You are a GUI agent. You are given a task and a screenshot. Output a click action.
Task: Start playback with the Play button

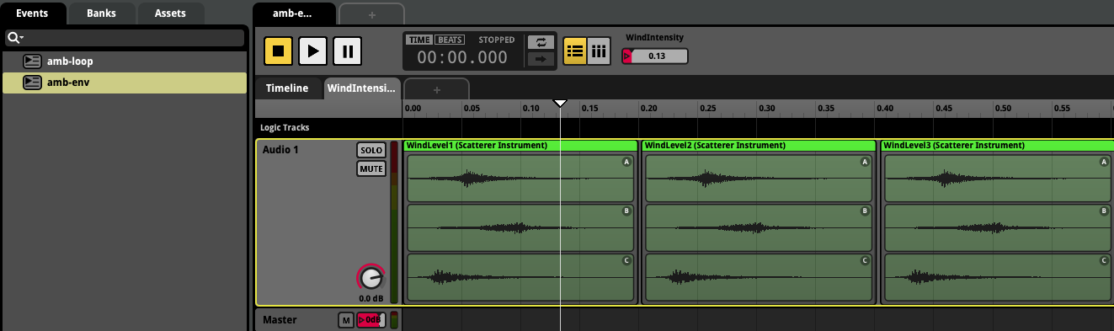pos(312,51)
